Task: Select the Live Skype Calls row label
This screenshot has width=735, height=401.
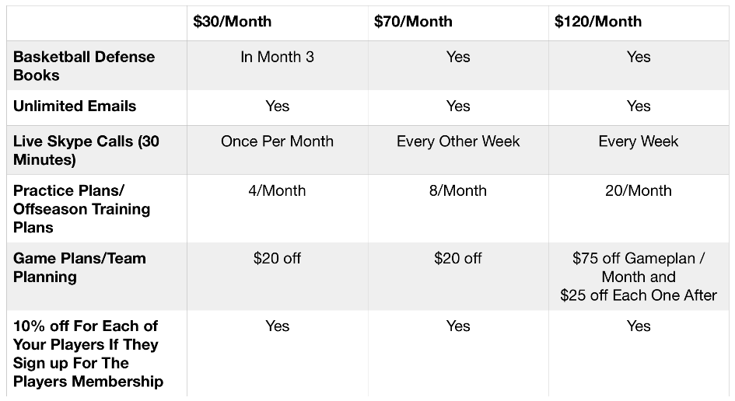Action: [86, 151]
